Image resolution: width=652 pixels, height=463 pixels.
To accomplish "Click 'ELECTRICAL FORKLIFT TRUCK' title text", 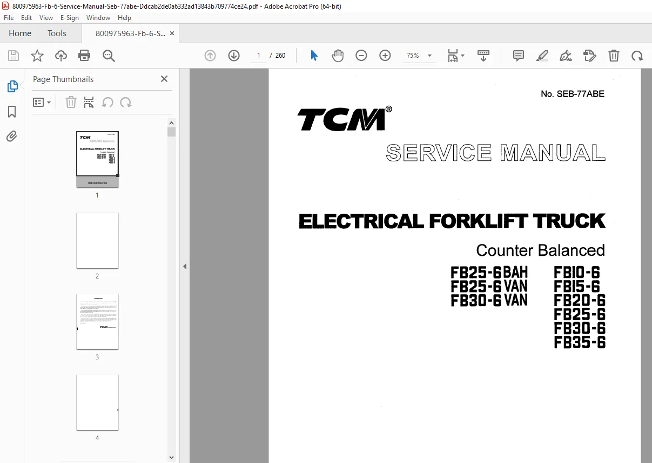I will (x=452, y=221).
